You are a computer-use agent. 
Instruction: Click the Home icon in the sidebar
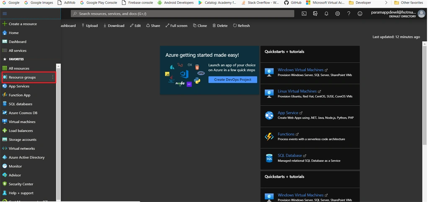(x=4, y=33)
